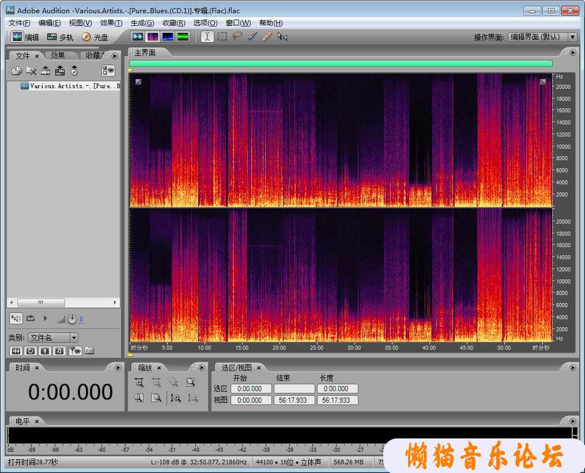
Task: Select spectral frequency display icon
Action: (x=153, y=36)
